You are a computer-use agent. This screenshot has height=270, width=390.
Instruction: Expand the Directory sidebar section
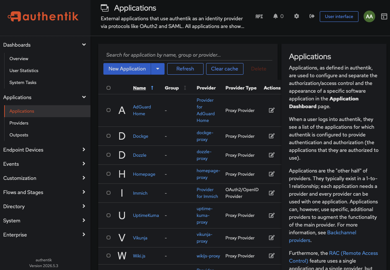coord(45,206)
